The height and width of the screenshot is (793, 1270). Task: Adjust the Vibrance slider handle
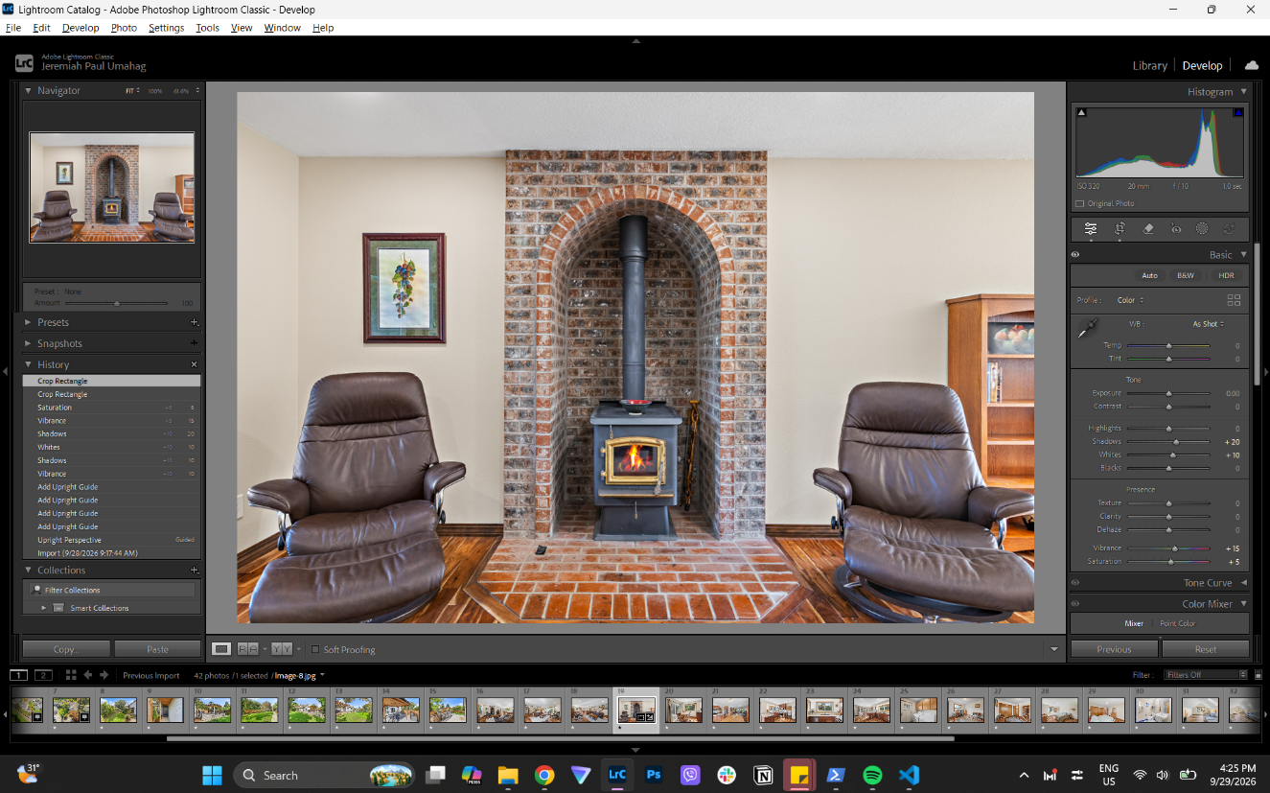pyautogui.click(x=1175, y=548)
